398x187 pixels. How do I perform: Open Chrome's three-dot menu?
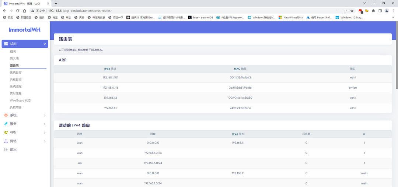pyautogui.click(x=393, y=11)
